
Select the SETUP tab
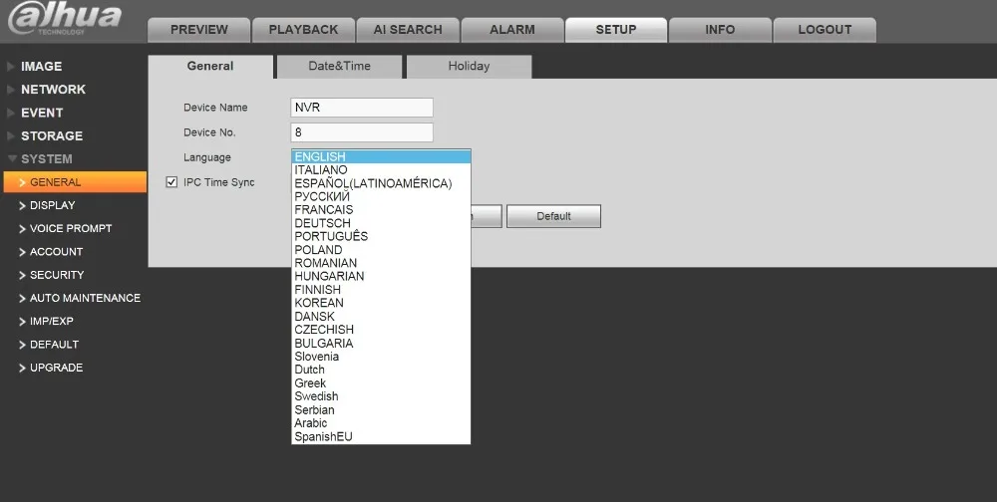pyautogui.click(x=615, y=30)
